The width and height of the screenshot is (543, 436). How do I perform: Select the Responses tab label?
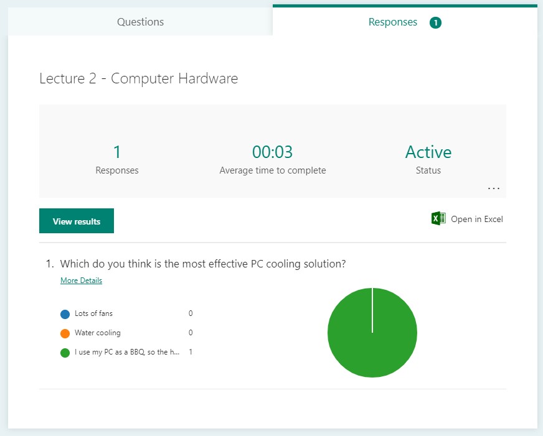[x=392, y=22]
